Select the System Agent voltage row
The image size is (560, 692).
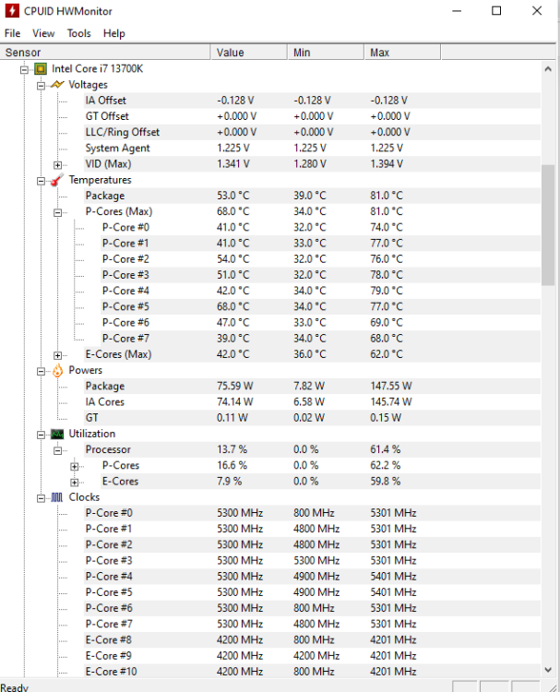pyautogui.click(x=312, y=149)
